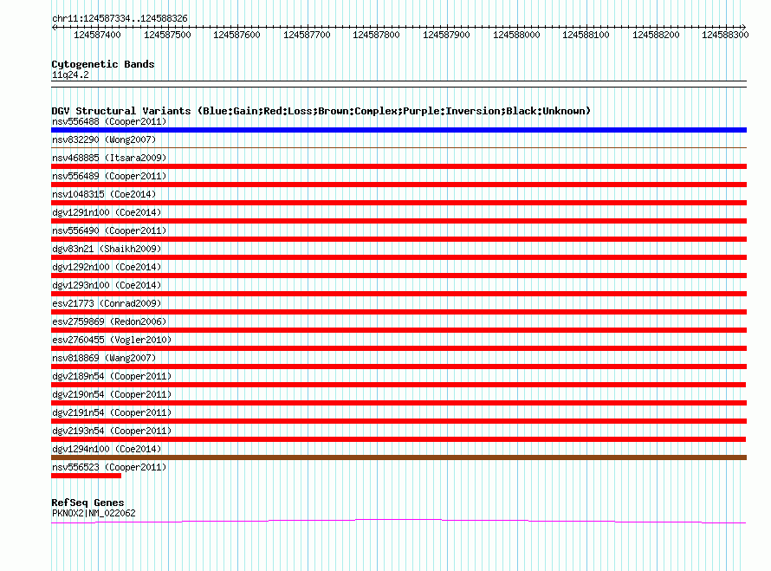The width and height of the screenshot is (771, 571).
Task: Select esv2760455 (Vogler2010) label
Action: 112,340
